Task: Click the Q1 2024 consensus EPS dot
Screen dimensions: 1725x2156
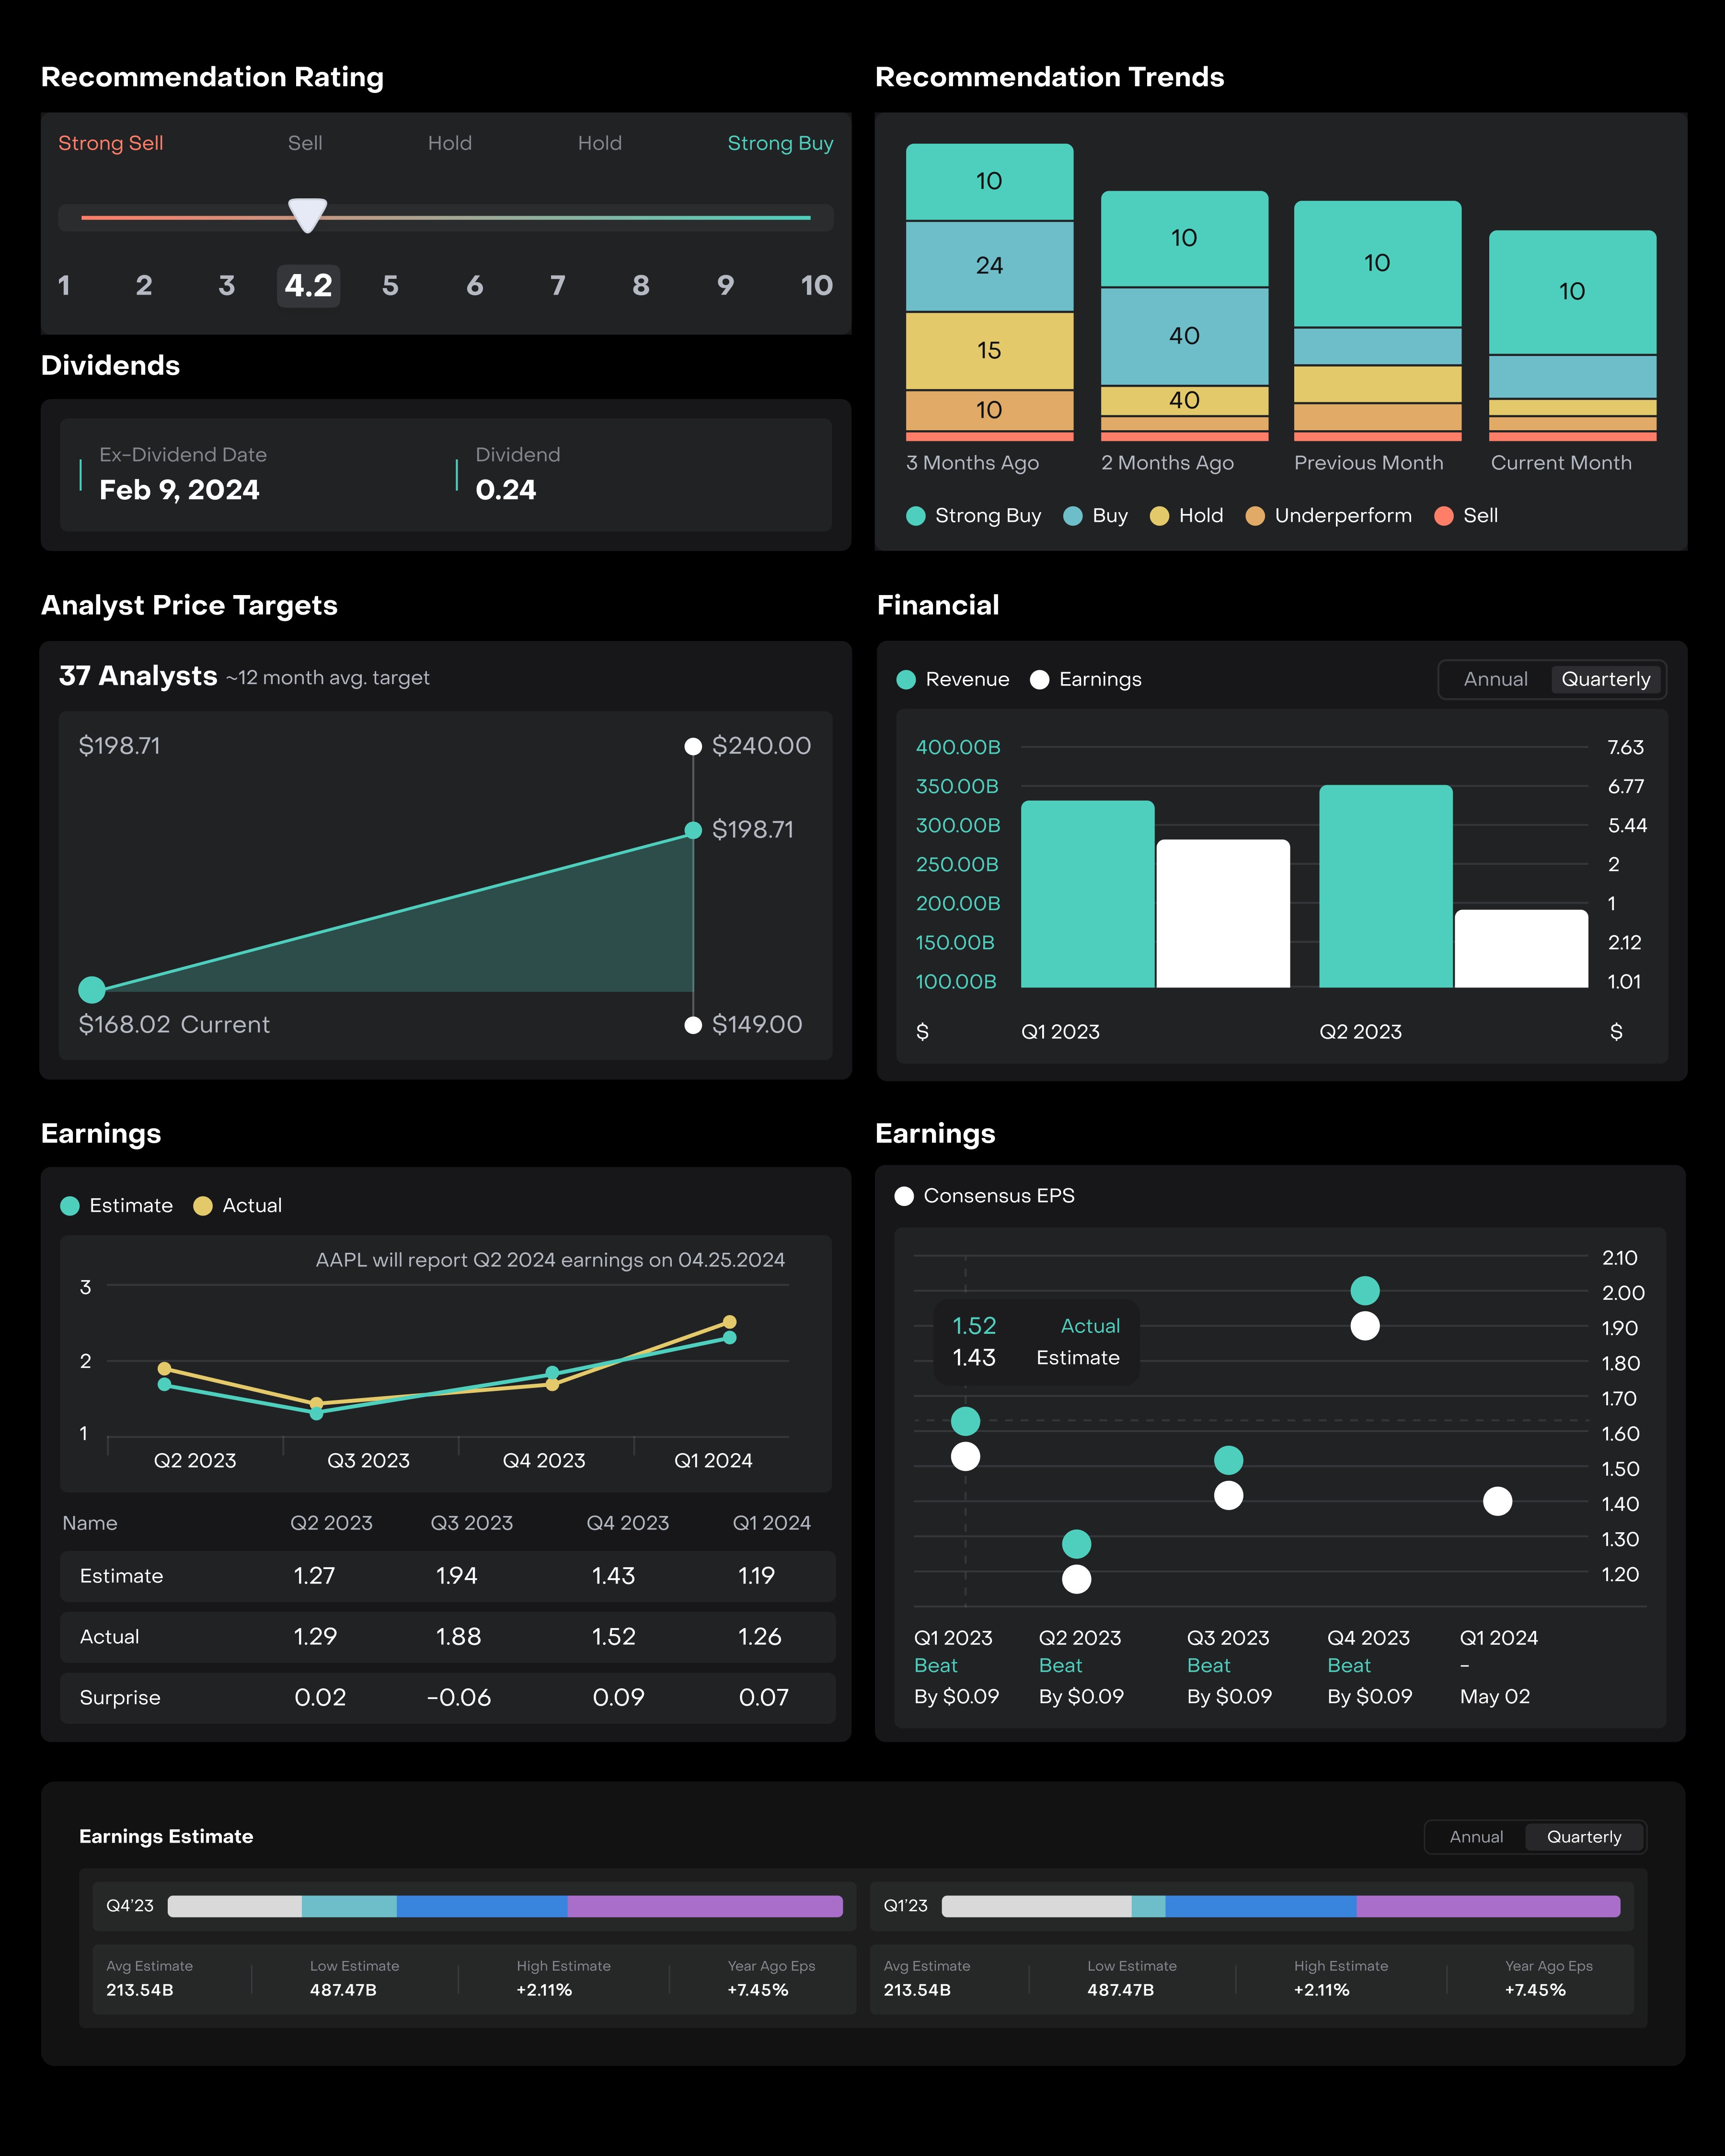Action: 1497,1501
